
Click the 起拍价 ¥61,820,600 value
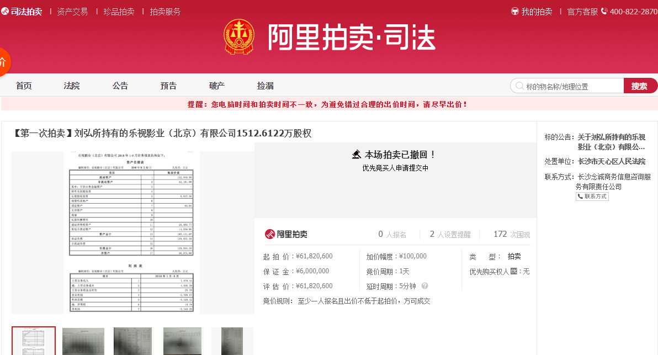click(314, 256)
